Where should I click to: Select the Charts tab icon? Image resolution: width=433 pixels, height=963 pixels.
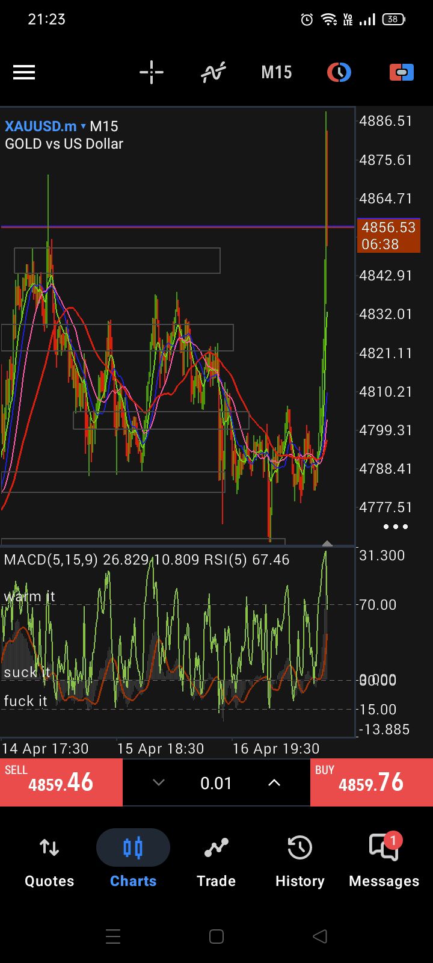[133, 849]
